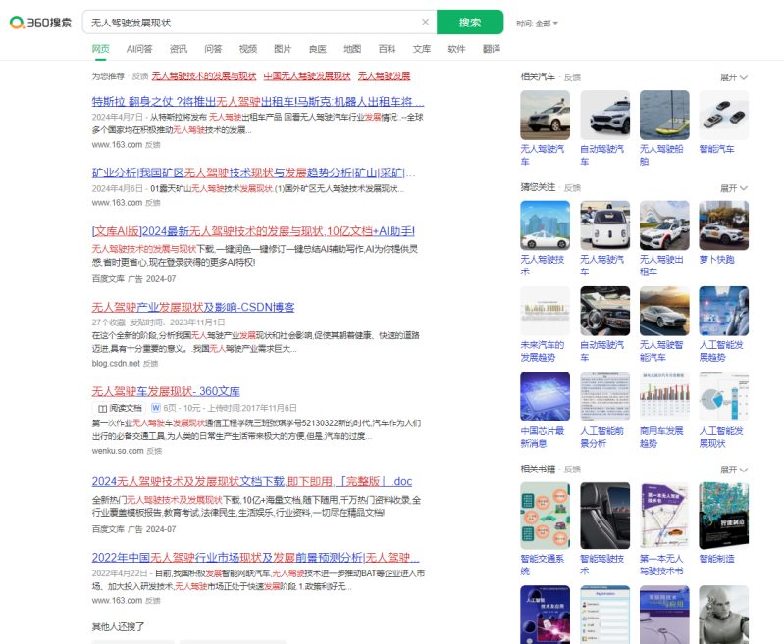Click the 无人驾驶技术 thumbnail
The height and width of the screenshot is (644, 784).
[x=545, y=225]
